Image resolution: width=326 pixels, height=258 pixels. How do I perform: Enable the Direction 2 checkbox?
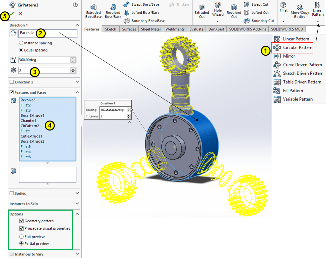click(x=12, y=82)
